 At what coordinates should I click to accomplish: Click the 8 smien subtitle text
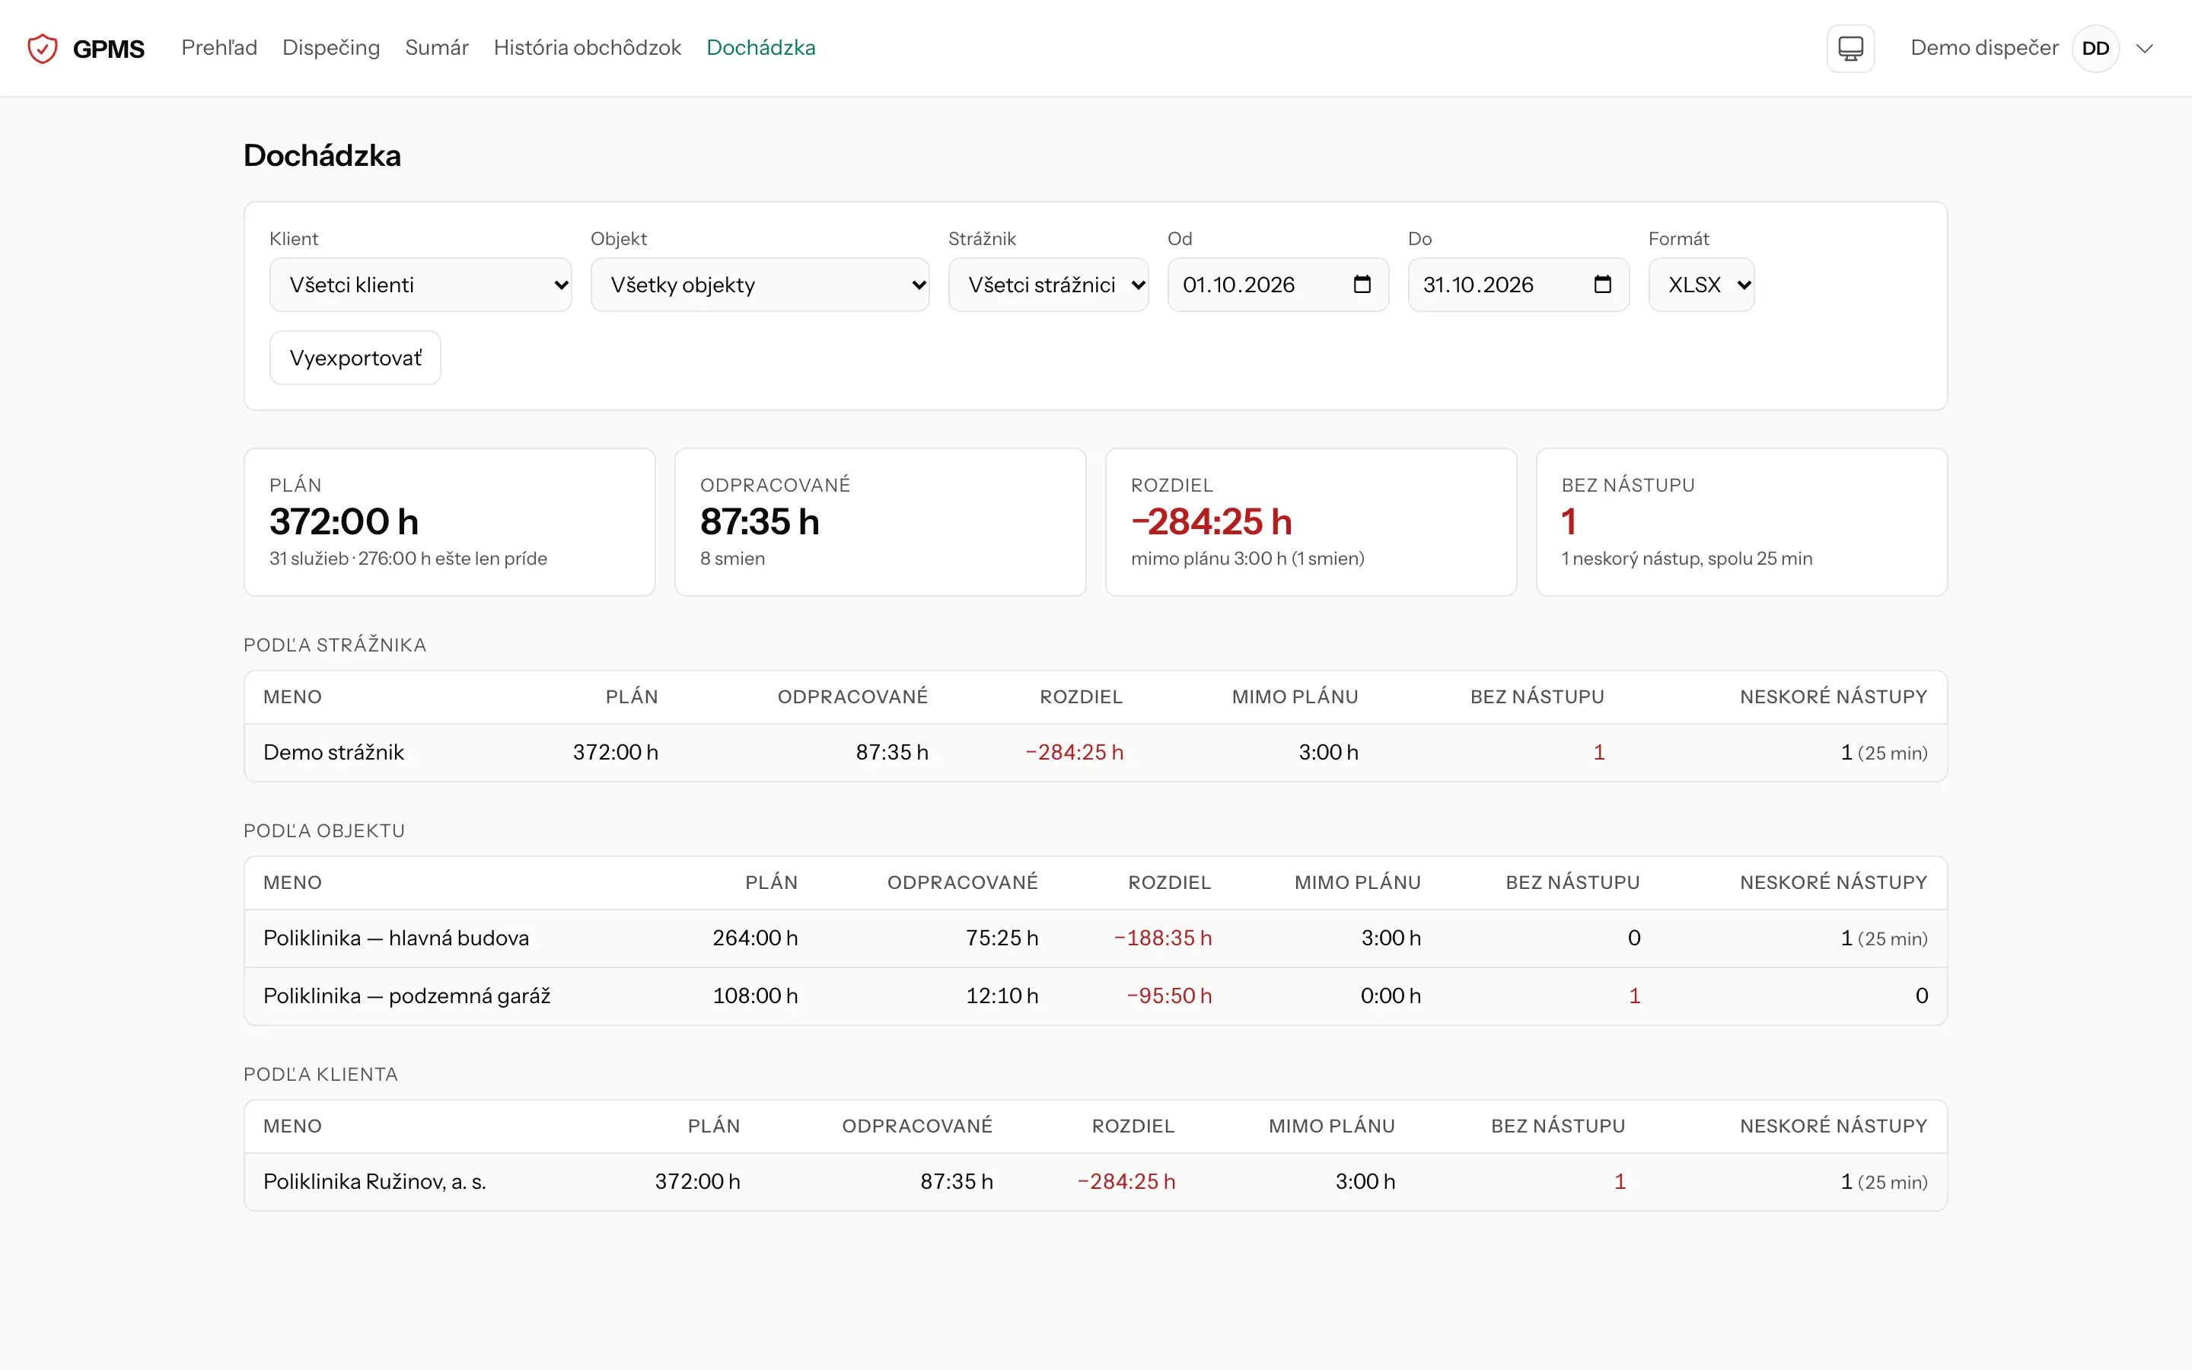click(x=732, y=558)
